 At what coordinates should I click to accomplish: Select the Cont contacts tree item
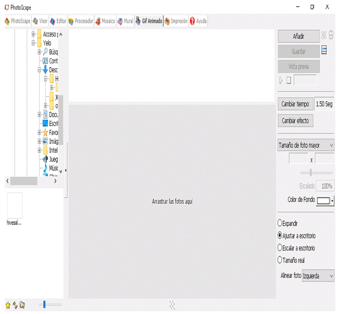[x=50, y=61]
